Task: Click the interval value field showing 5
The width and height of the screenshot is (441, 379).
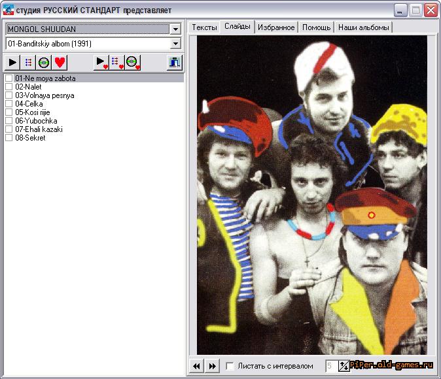Action: click(x=332, y=366)
